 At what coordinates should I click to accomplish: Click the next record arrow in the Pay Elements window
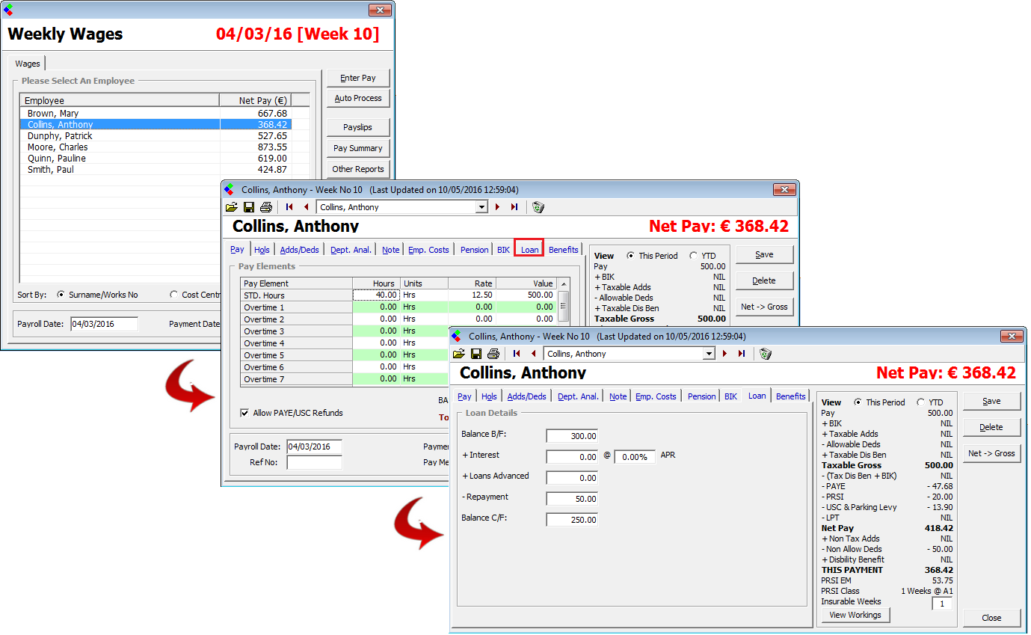coord(497,207)
